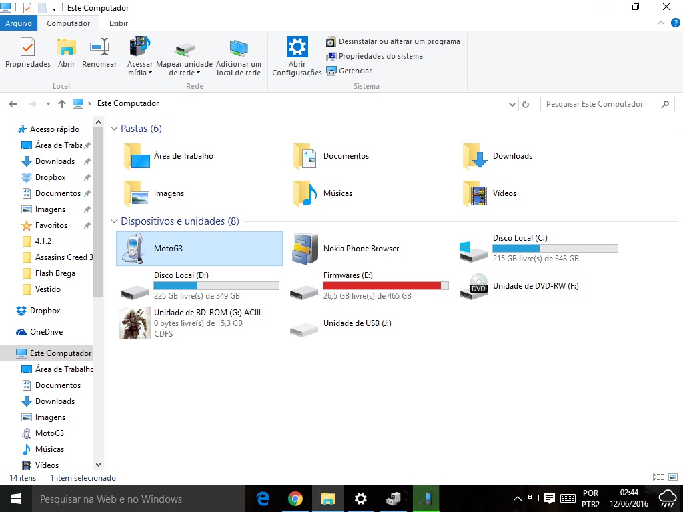Click Desinstalar ou alterar um programa
Viewport: 683px width, 512px height.
[399, 41]
